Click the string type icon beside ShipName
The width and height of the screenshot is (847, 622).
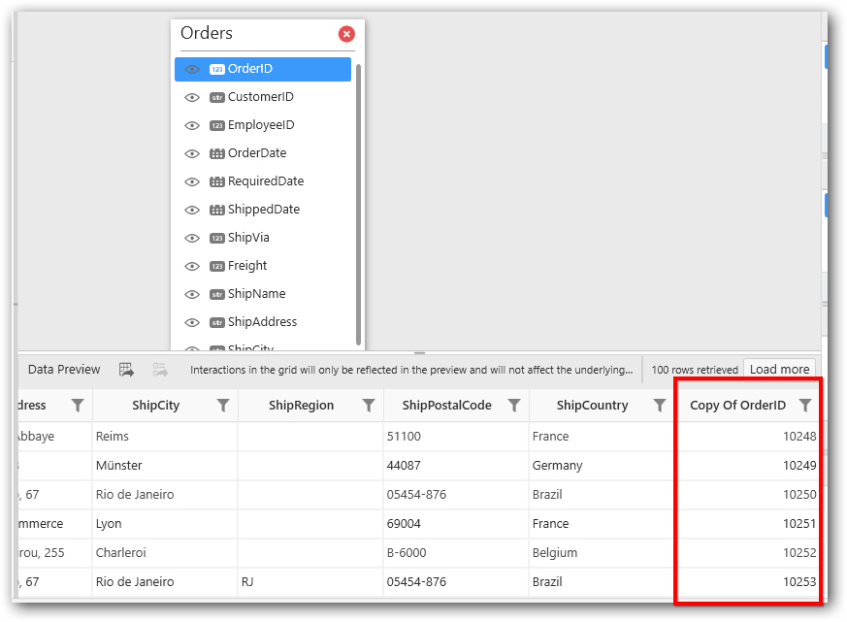pyautogui.click(x=217, y=295)
